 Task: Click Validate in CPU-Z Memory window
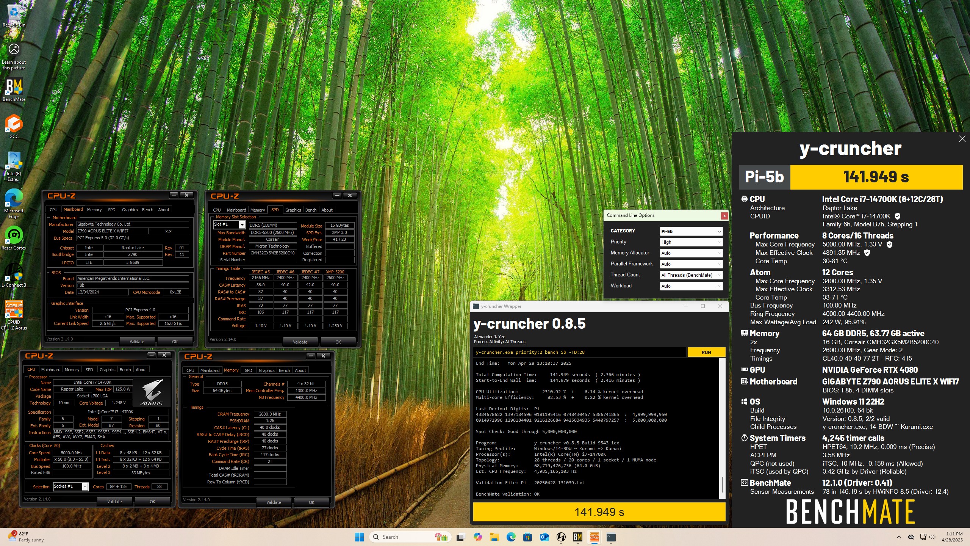pos(274,502)
